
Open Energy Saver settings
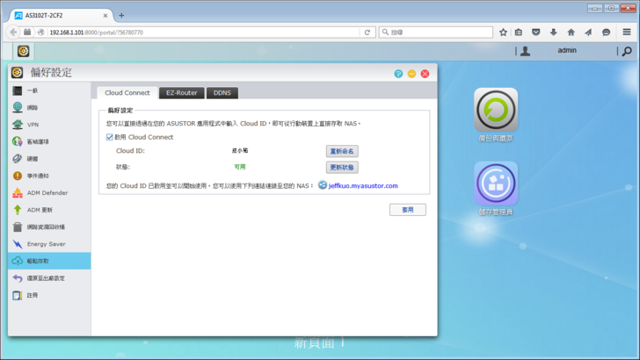(x=46, y=243)
